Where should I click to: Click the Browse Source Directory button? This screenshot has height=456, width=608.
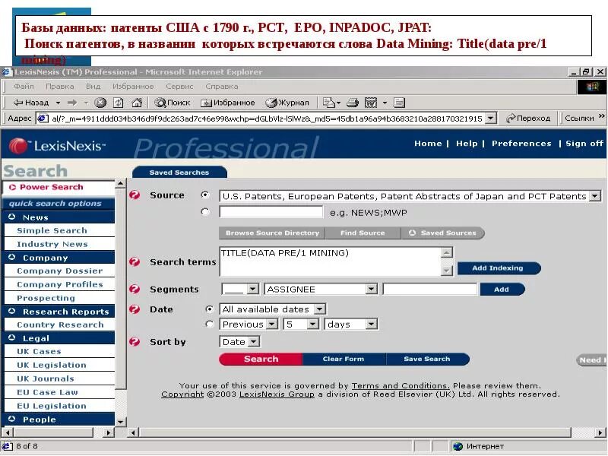(272, 233)
